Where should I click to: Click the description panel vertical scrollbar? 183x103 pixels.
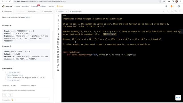[x=53, y=55]
